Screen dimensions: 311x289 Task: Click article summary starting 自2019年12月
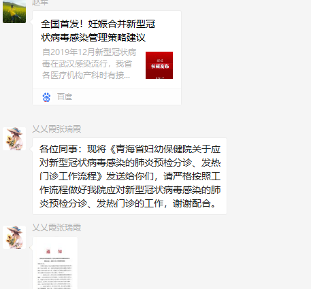pyautogui.click(x=89, y=64)
